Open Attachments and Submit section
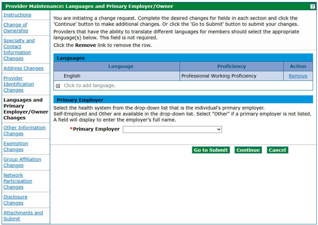This screenshot has height=225, width=318. (23, 216)
